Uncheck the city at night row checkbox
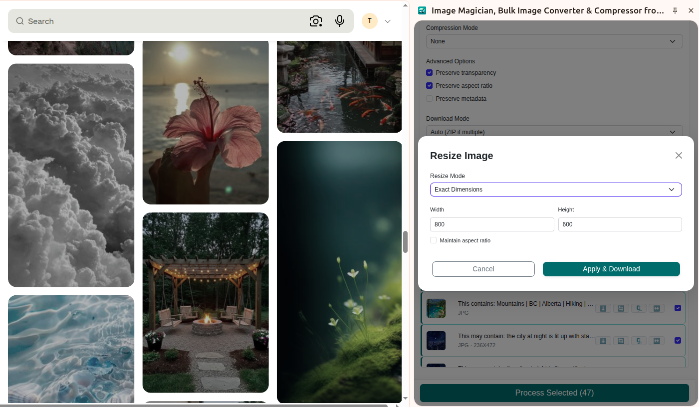Image resolution: width=699 pixels, height=407 pixels. point(678,341)
